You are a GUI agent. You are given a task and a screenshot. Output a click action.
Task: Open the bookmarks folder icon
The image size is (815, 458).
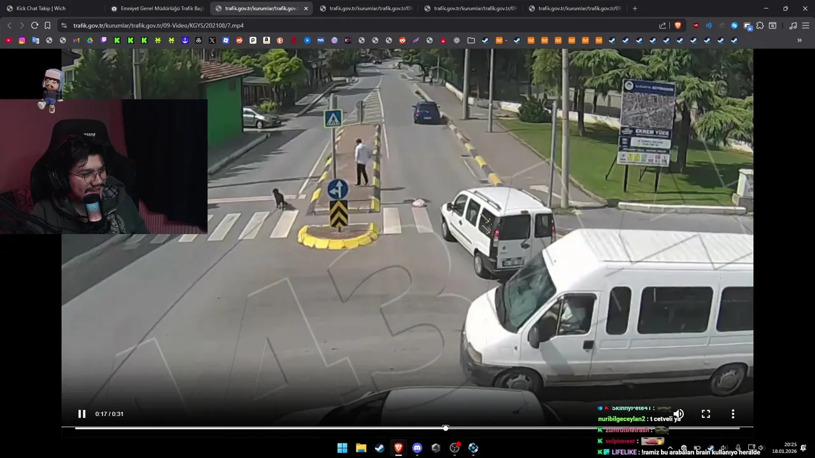(x=471, y=40)
